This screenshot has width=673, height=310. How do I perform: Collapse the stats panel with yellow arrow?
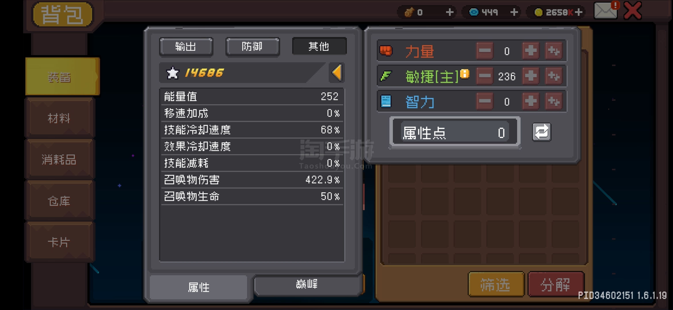pyautogui.click(x=336, y=73)
